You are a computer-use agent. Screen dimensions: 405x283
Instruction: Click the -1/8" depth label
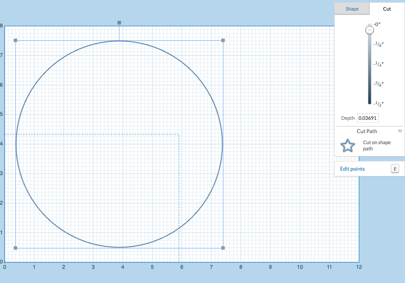378,44
